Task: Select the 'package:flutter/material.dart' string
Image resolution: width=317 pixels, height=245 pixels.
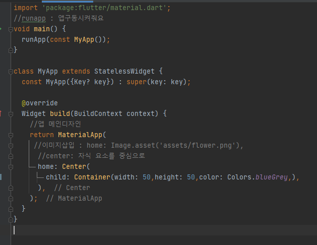Action: pyautogui.click(x=104, y=8)
